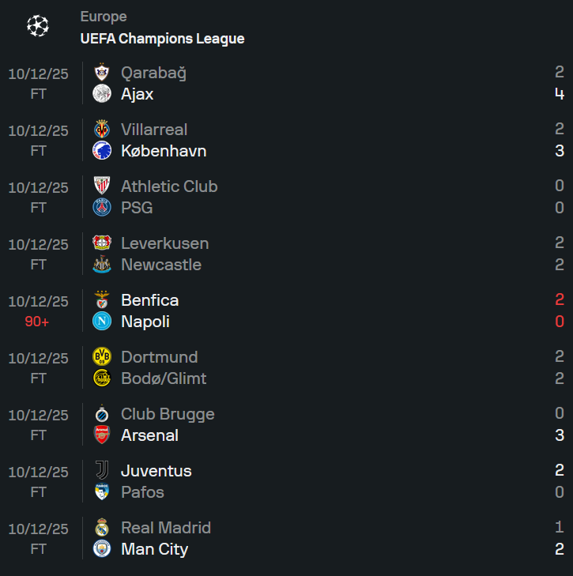Click the Juventus J logo
Image resolution: width=573 pixels, height=576 pixels.
(x=102, y=471)
